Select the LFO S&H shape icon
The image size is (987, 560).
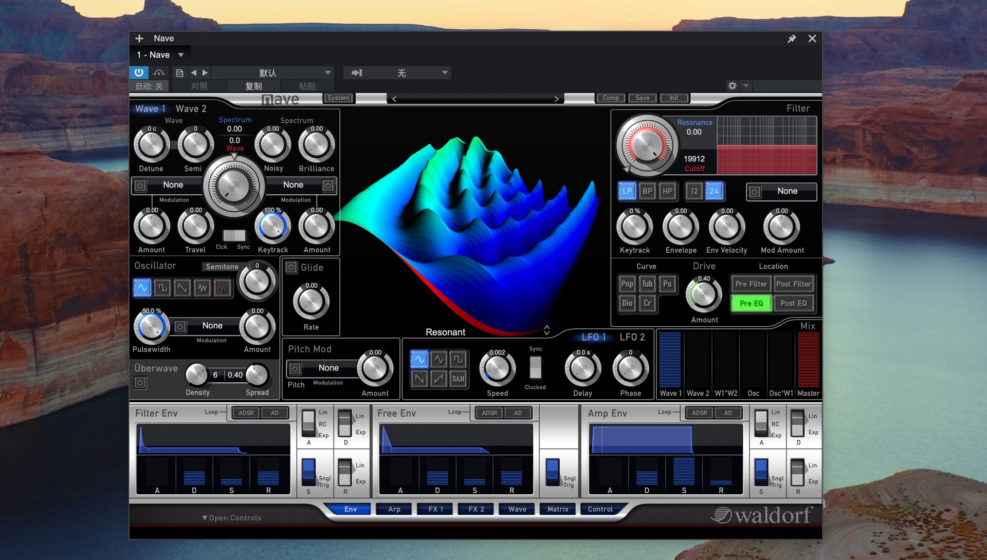(x=458, y=379)
